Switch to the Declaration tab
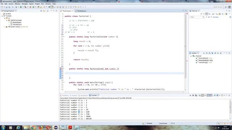232x130 pixels. pyautogui.click(x=83, y=95)
